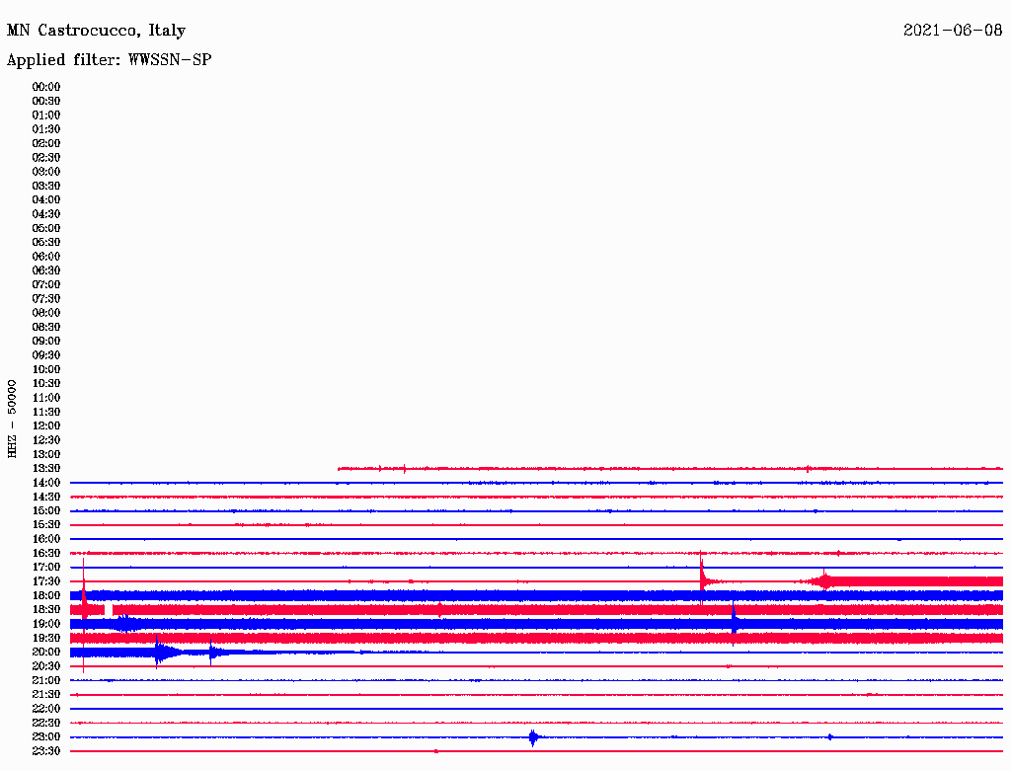Click the station title 'MN Castrocucco, Italy'

(96, 31)
